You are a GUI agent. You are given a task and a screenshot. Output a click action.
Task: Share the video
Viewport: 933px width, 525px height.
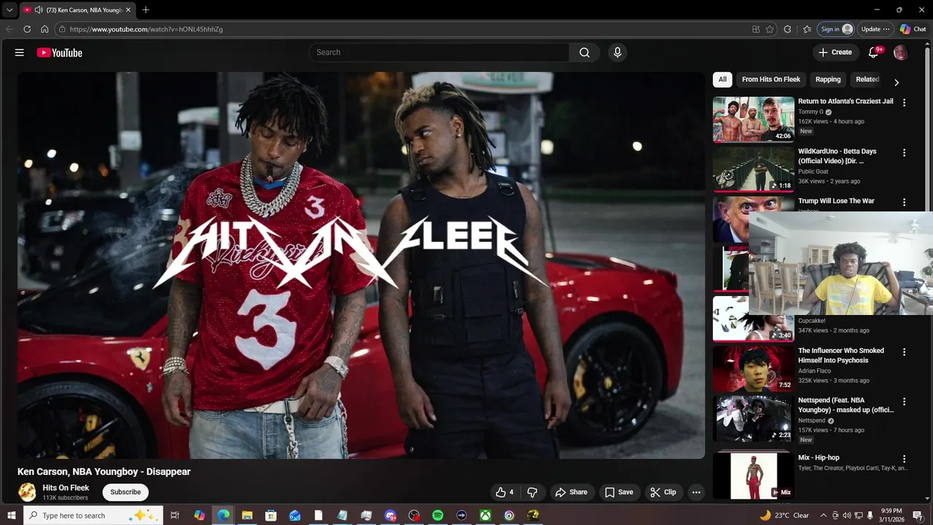[571, 492]
